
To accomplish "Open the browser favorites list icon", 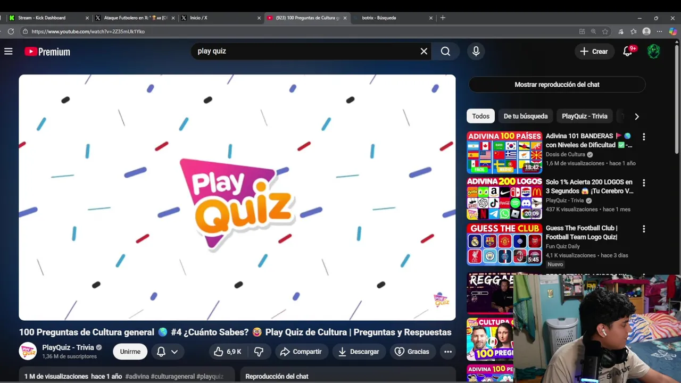I will [634, 31].
